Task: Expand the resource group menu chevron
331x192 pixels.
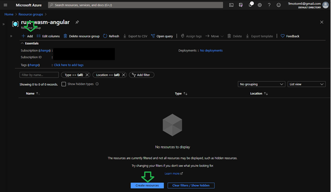Action: 11,36
